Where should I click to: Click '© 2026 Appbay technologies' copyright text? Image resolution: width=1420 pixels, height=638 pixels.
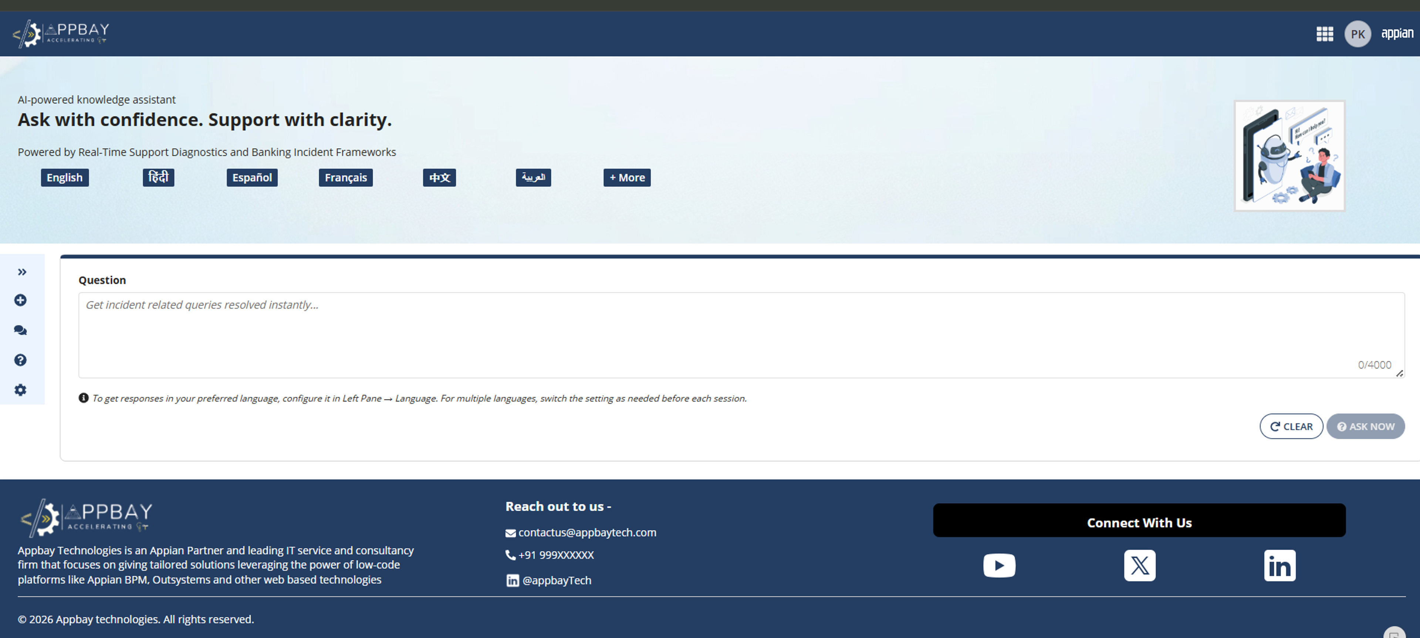pos(136,619)
